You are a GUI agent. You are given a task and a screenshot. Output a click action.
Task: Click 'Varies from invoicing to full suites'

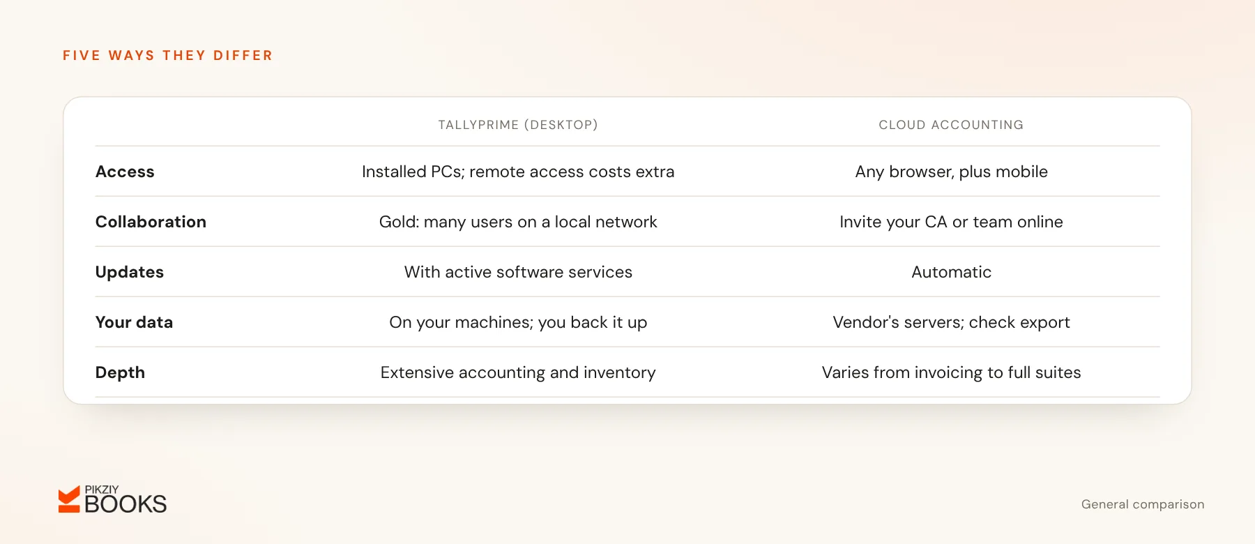(951, 372)
